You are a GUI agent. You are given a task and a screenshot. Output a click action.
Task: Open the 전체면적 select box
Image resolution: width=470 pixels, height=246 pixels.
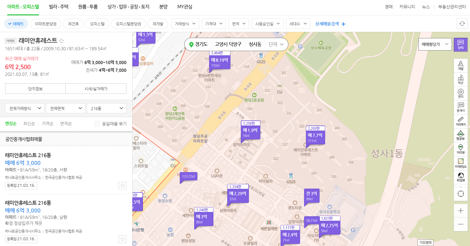point(66,108)
